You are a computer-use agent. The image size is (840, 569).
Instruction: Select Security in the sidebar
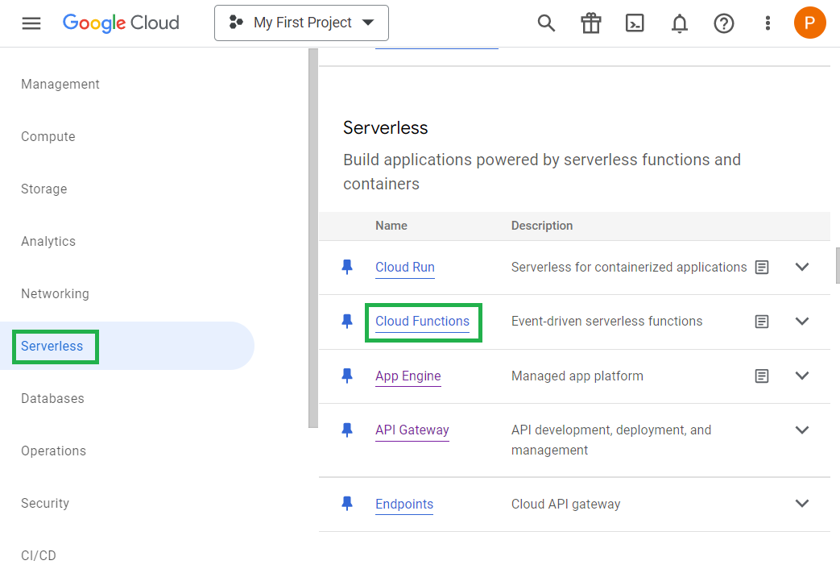point(45,503)
